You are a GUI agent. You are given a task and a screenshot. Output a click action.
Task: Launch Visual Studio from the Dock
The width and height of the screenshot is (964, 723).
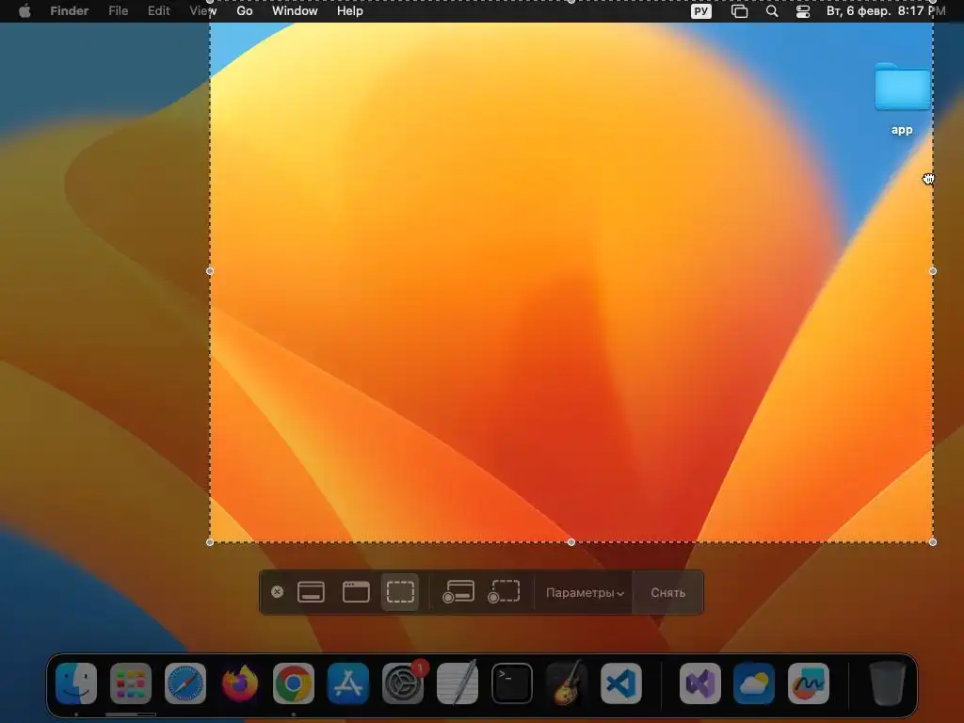tap(699, 683)
